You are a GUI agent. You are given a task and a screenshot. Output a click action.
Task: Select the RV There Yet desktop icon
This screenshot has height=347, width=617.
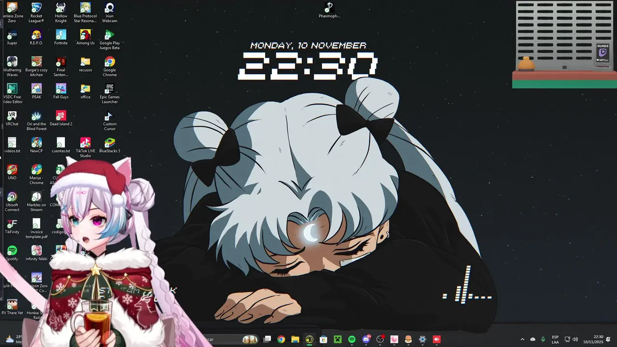[12, 307]
